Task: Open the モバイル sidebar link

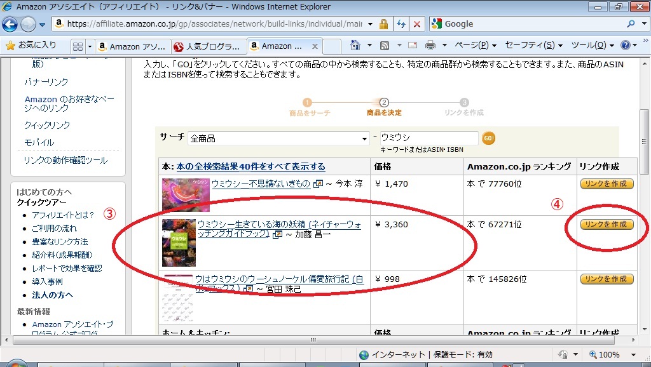Action: tap(39, 143)
